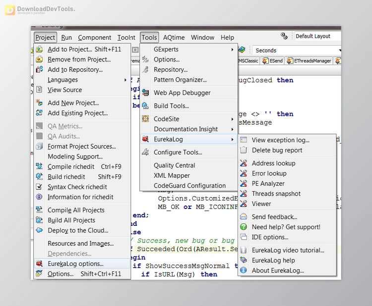Screen dimensions: 372x306
Task: Click the CodeSite icon
Action: (x=145, y=119)
